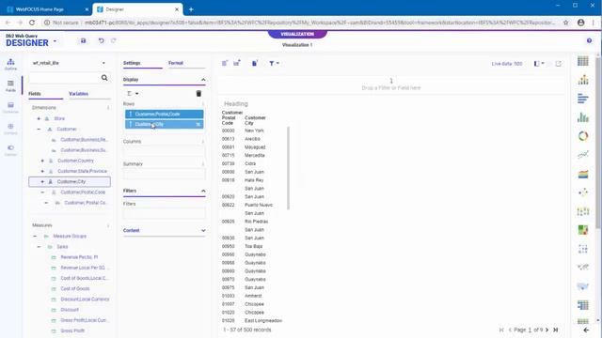Expand the Customer,Country node
The width and height of the screenshot is (602, 338).
click(x=42, y=161)
